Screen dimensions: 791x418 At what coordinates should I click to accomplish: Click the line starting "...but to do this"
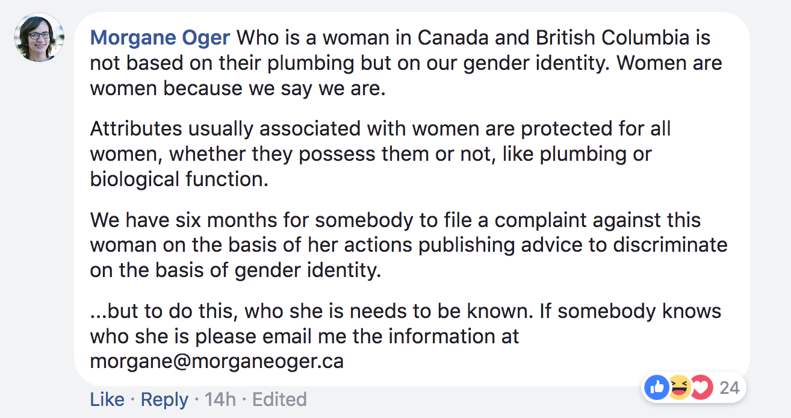coord(406,311)
